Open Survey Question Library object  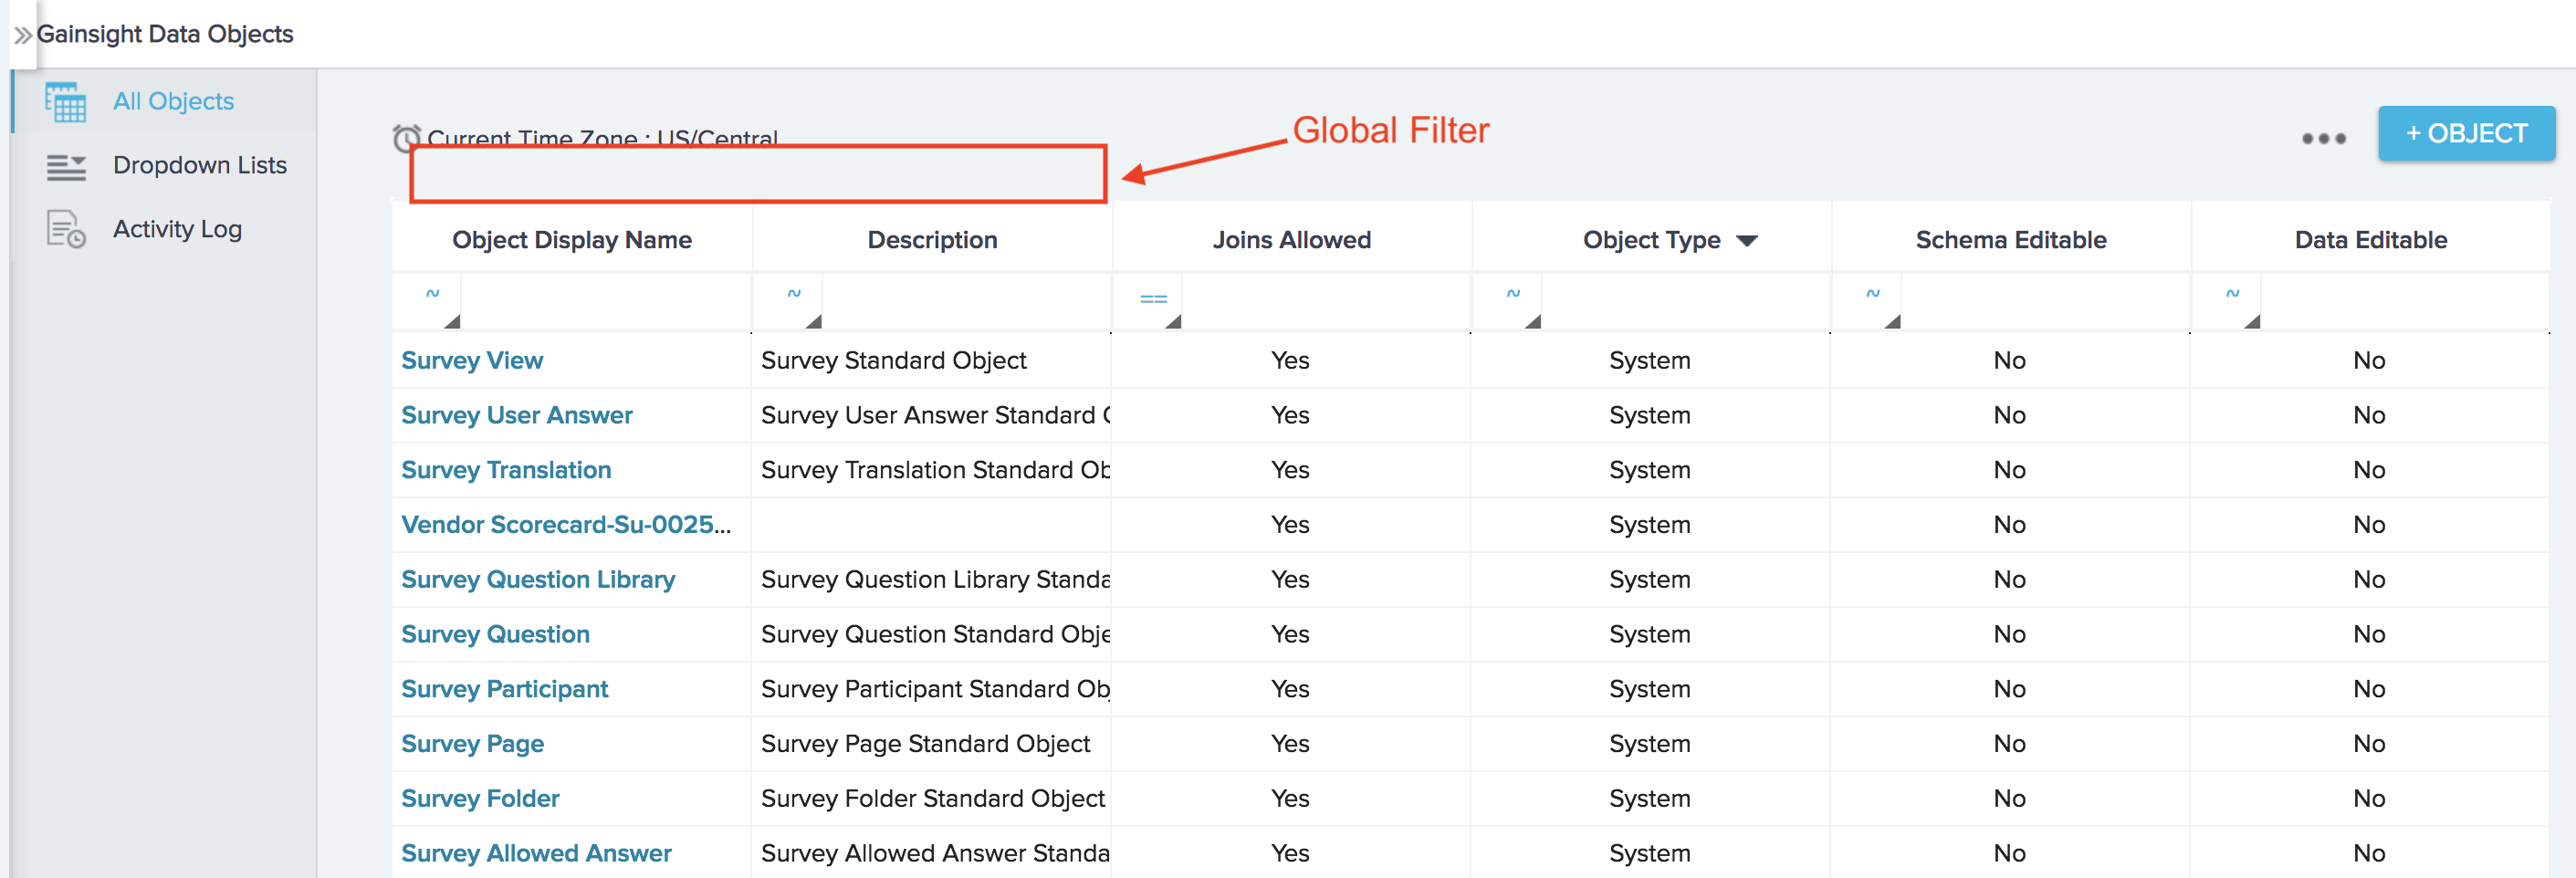538,580
